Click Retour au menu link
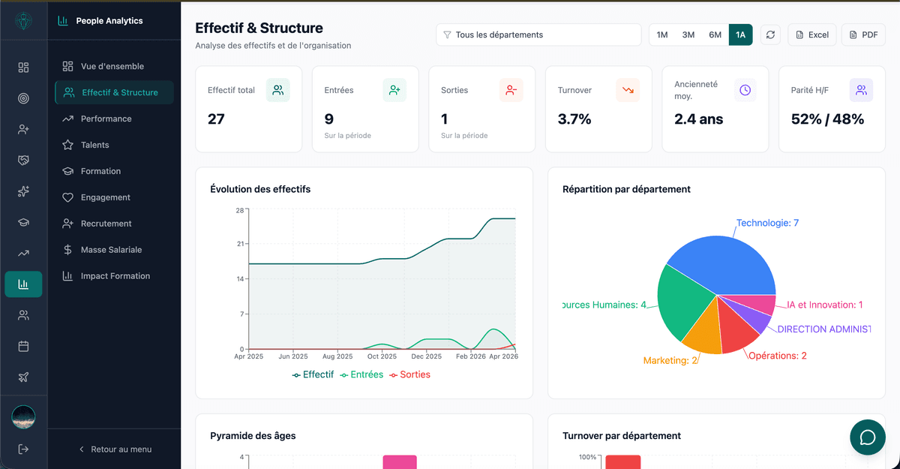900x469 pixels. tap(115, 449)
